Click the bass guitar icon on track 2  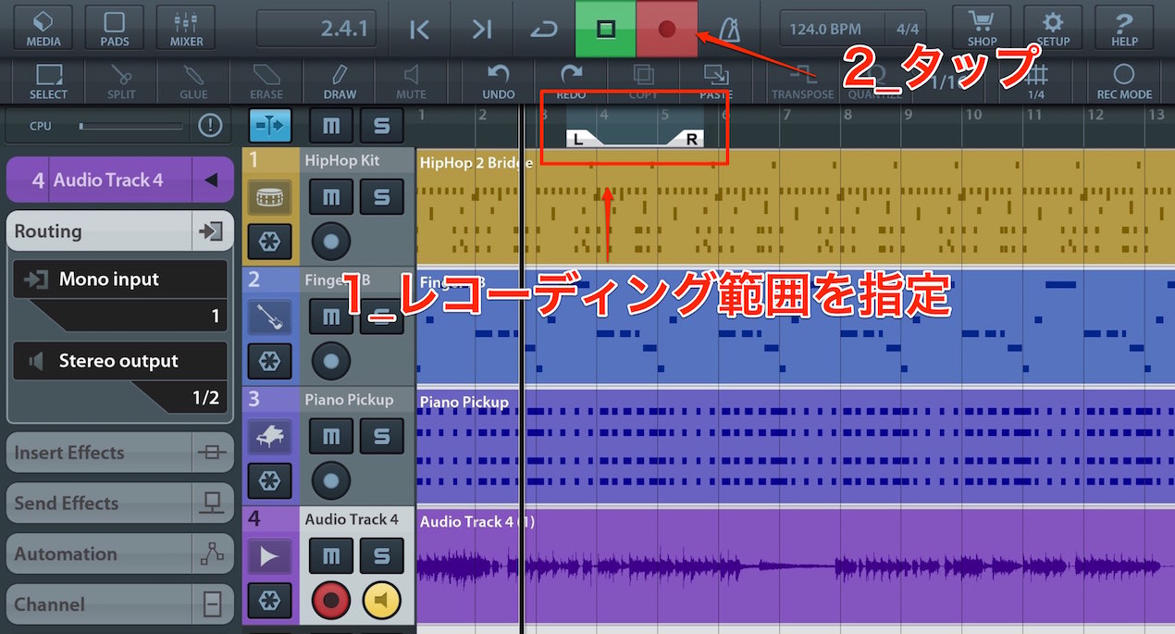(x=269, y=317)
